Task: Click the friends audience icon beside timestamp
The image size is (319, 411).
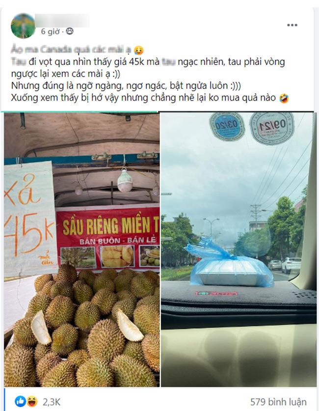Action: click(x=69, y=31)
